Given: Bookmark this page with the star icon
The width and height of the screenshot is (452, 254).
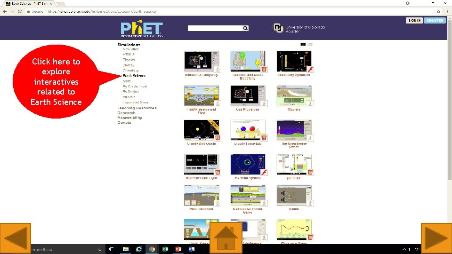Looking at the screenshot, I should click(438, 11).
